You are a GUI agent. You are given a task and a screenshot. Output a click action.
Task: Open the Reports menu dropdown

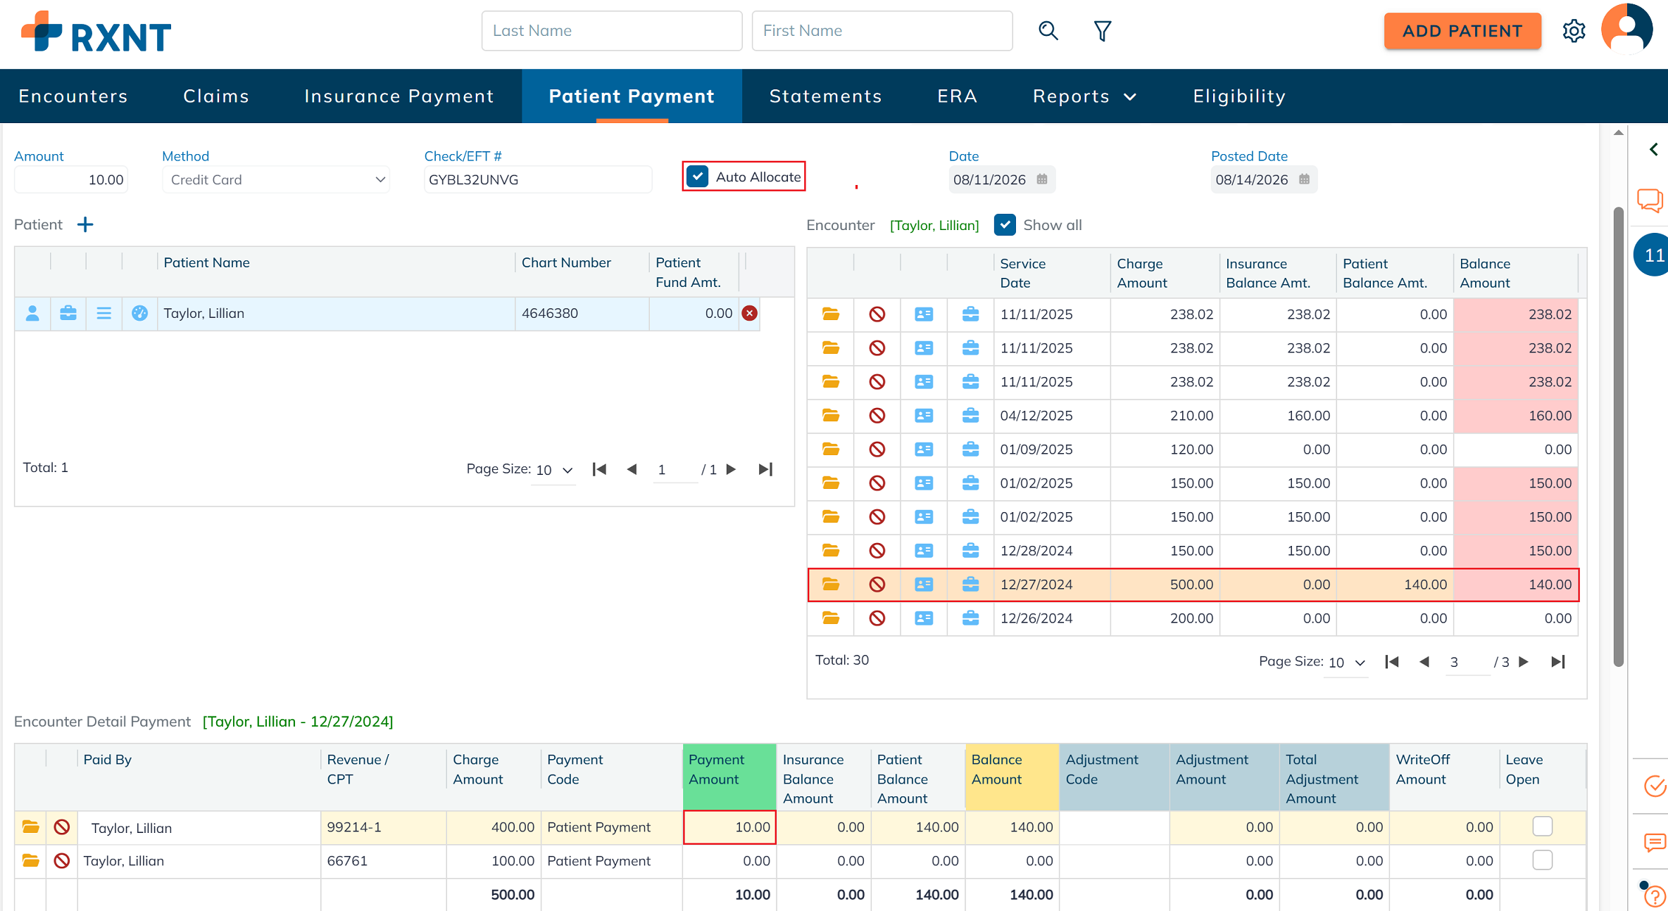click(1084, 96)
